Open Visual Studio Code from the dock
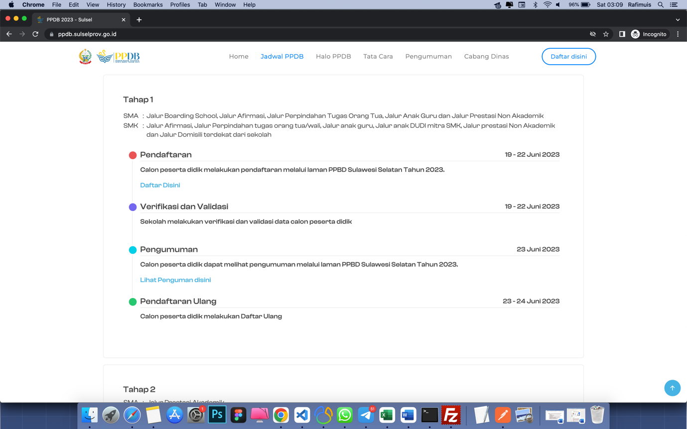This screenshot has width=687, height=429. (x=302, y=415)
